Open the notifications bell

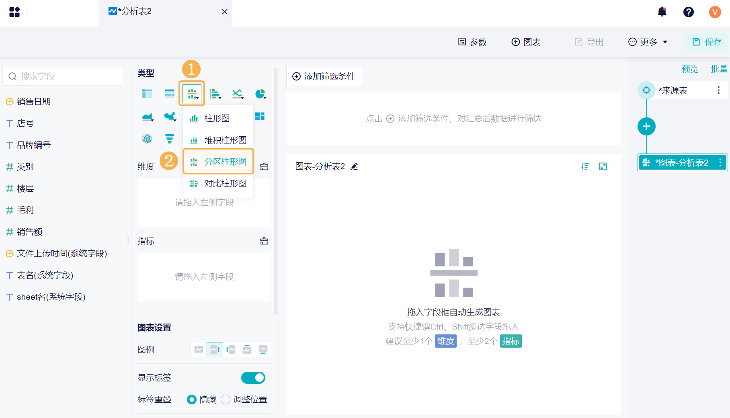662,12
